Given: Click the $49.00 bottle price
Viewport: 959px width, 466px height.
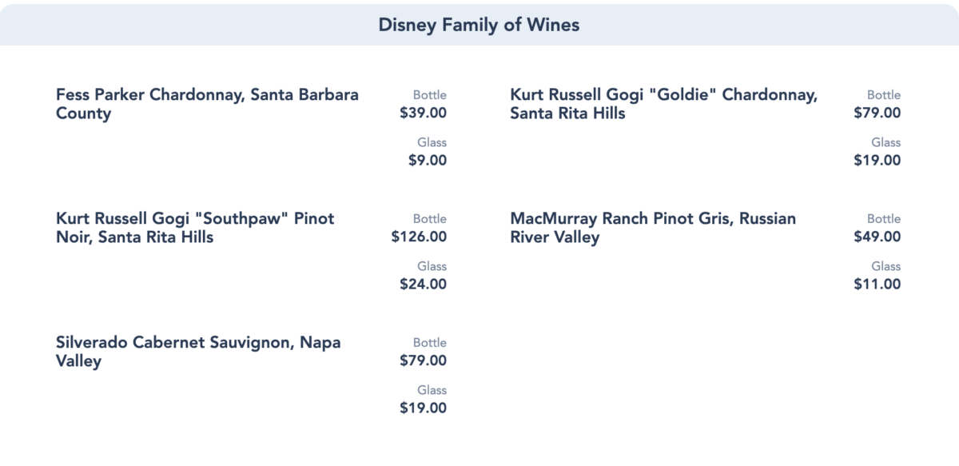Looking at the screenshot, I should (x=877, y=237).
